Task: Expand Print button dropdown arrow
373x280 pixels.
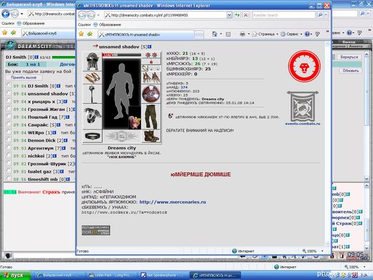Action: [x=249, y=34]
